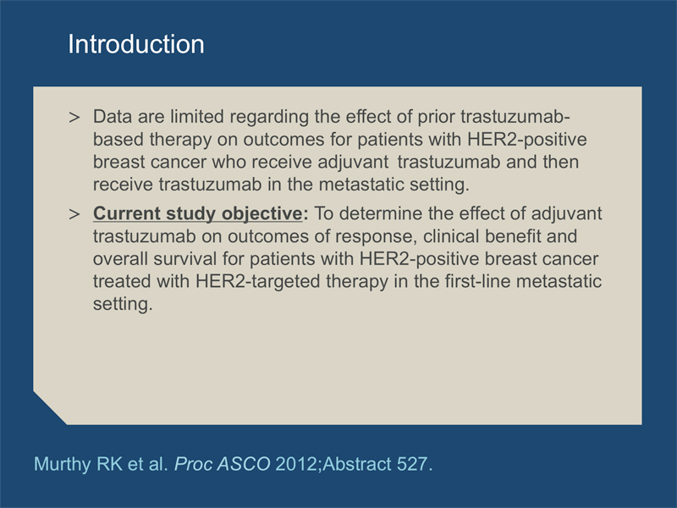
Task: Click the word trastuzumab- ending first line
Action: pyautogui.click(x=515, y=117)
